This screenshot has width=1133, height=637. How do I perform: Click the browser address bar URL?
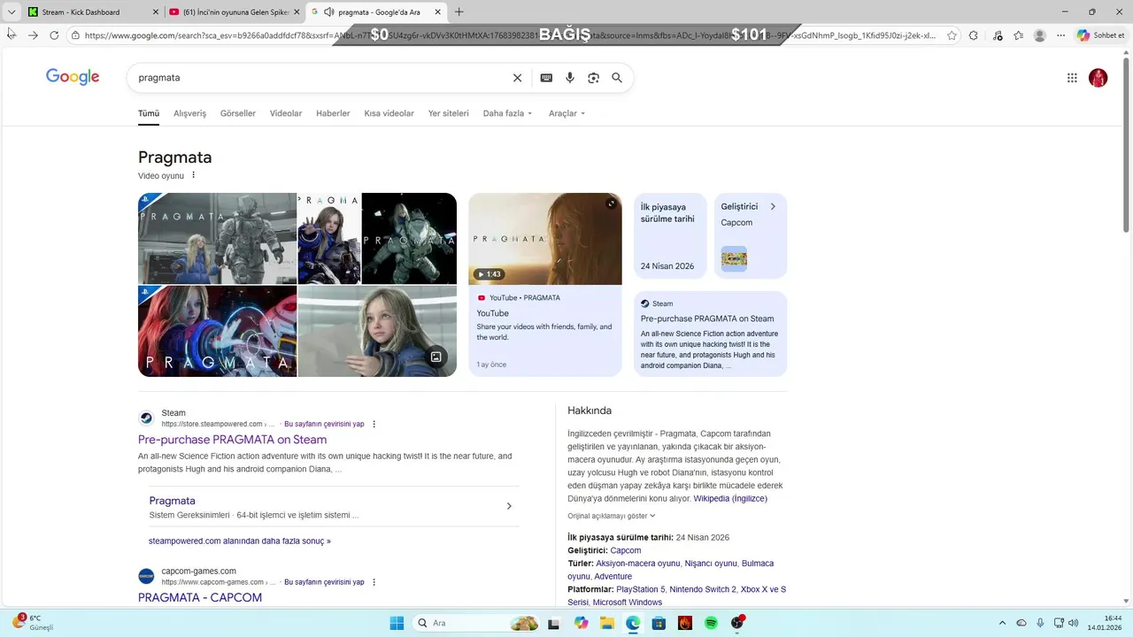point(509,35)
